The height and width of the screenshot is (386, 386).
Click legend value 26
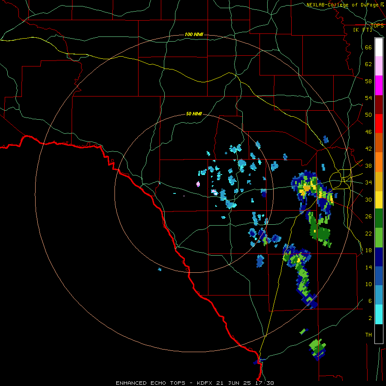click(368, 217)
